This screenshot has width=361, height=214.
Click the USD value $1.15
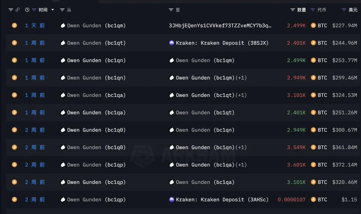click(349, 200)
